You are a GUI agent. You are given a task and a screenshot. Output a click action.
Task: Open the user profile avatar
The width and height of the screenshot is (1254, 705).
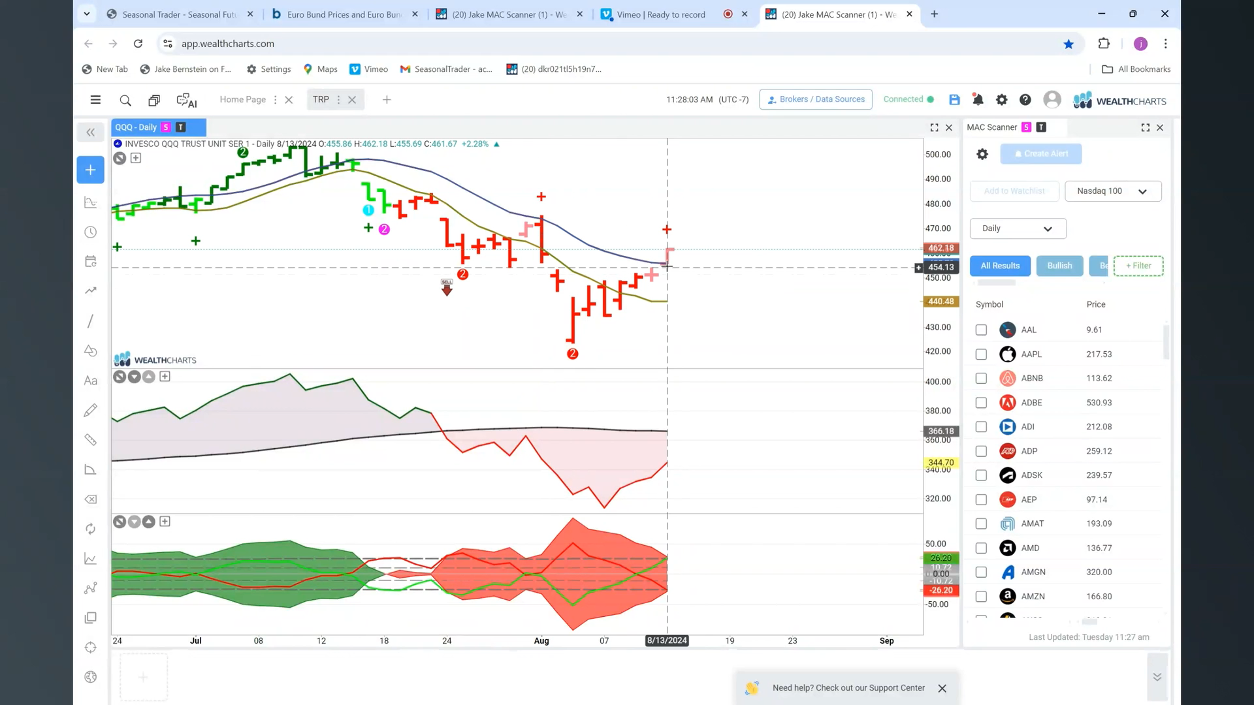1052,99
